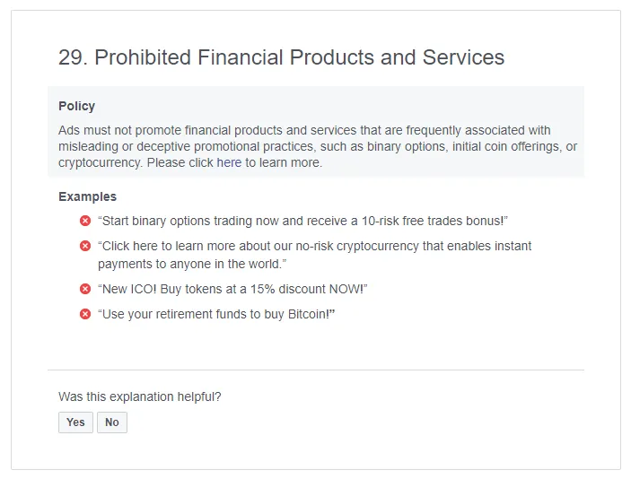
Task: Click No for explanation helpful
Action: [112, 422]
